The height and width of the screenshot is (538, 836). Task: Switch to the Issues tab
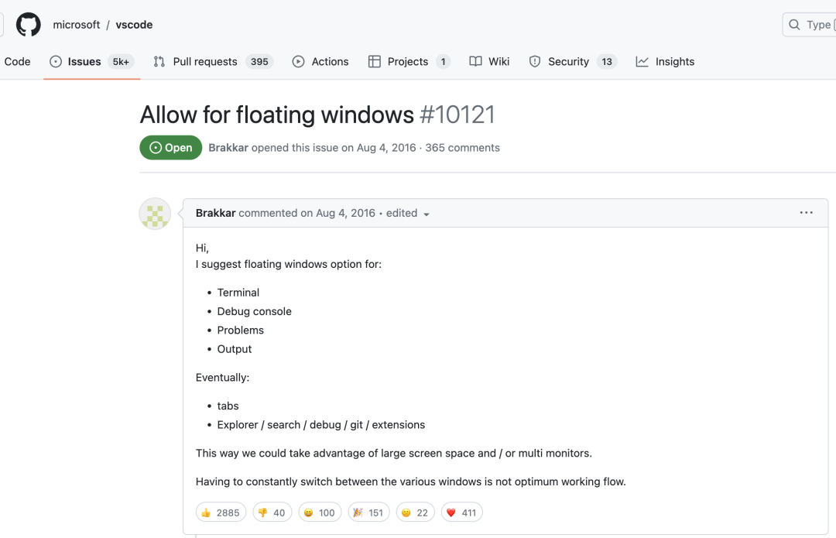point(91,61)
